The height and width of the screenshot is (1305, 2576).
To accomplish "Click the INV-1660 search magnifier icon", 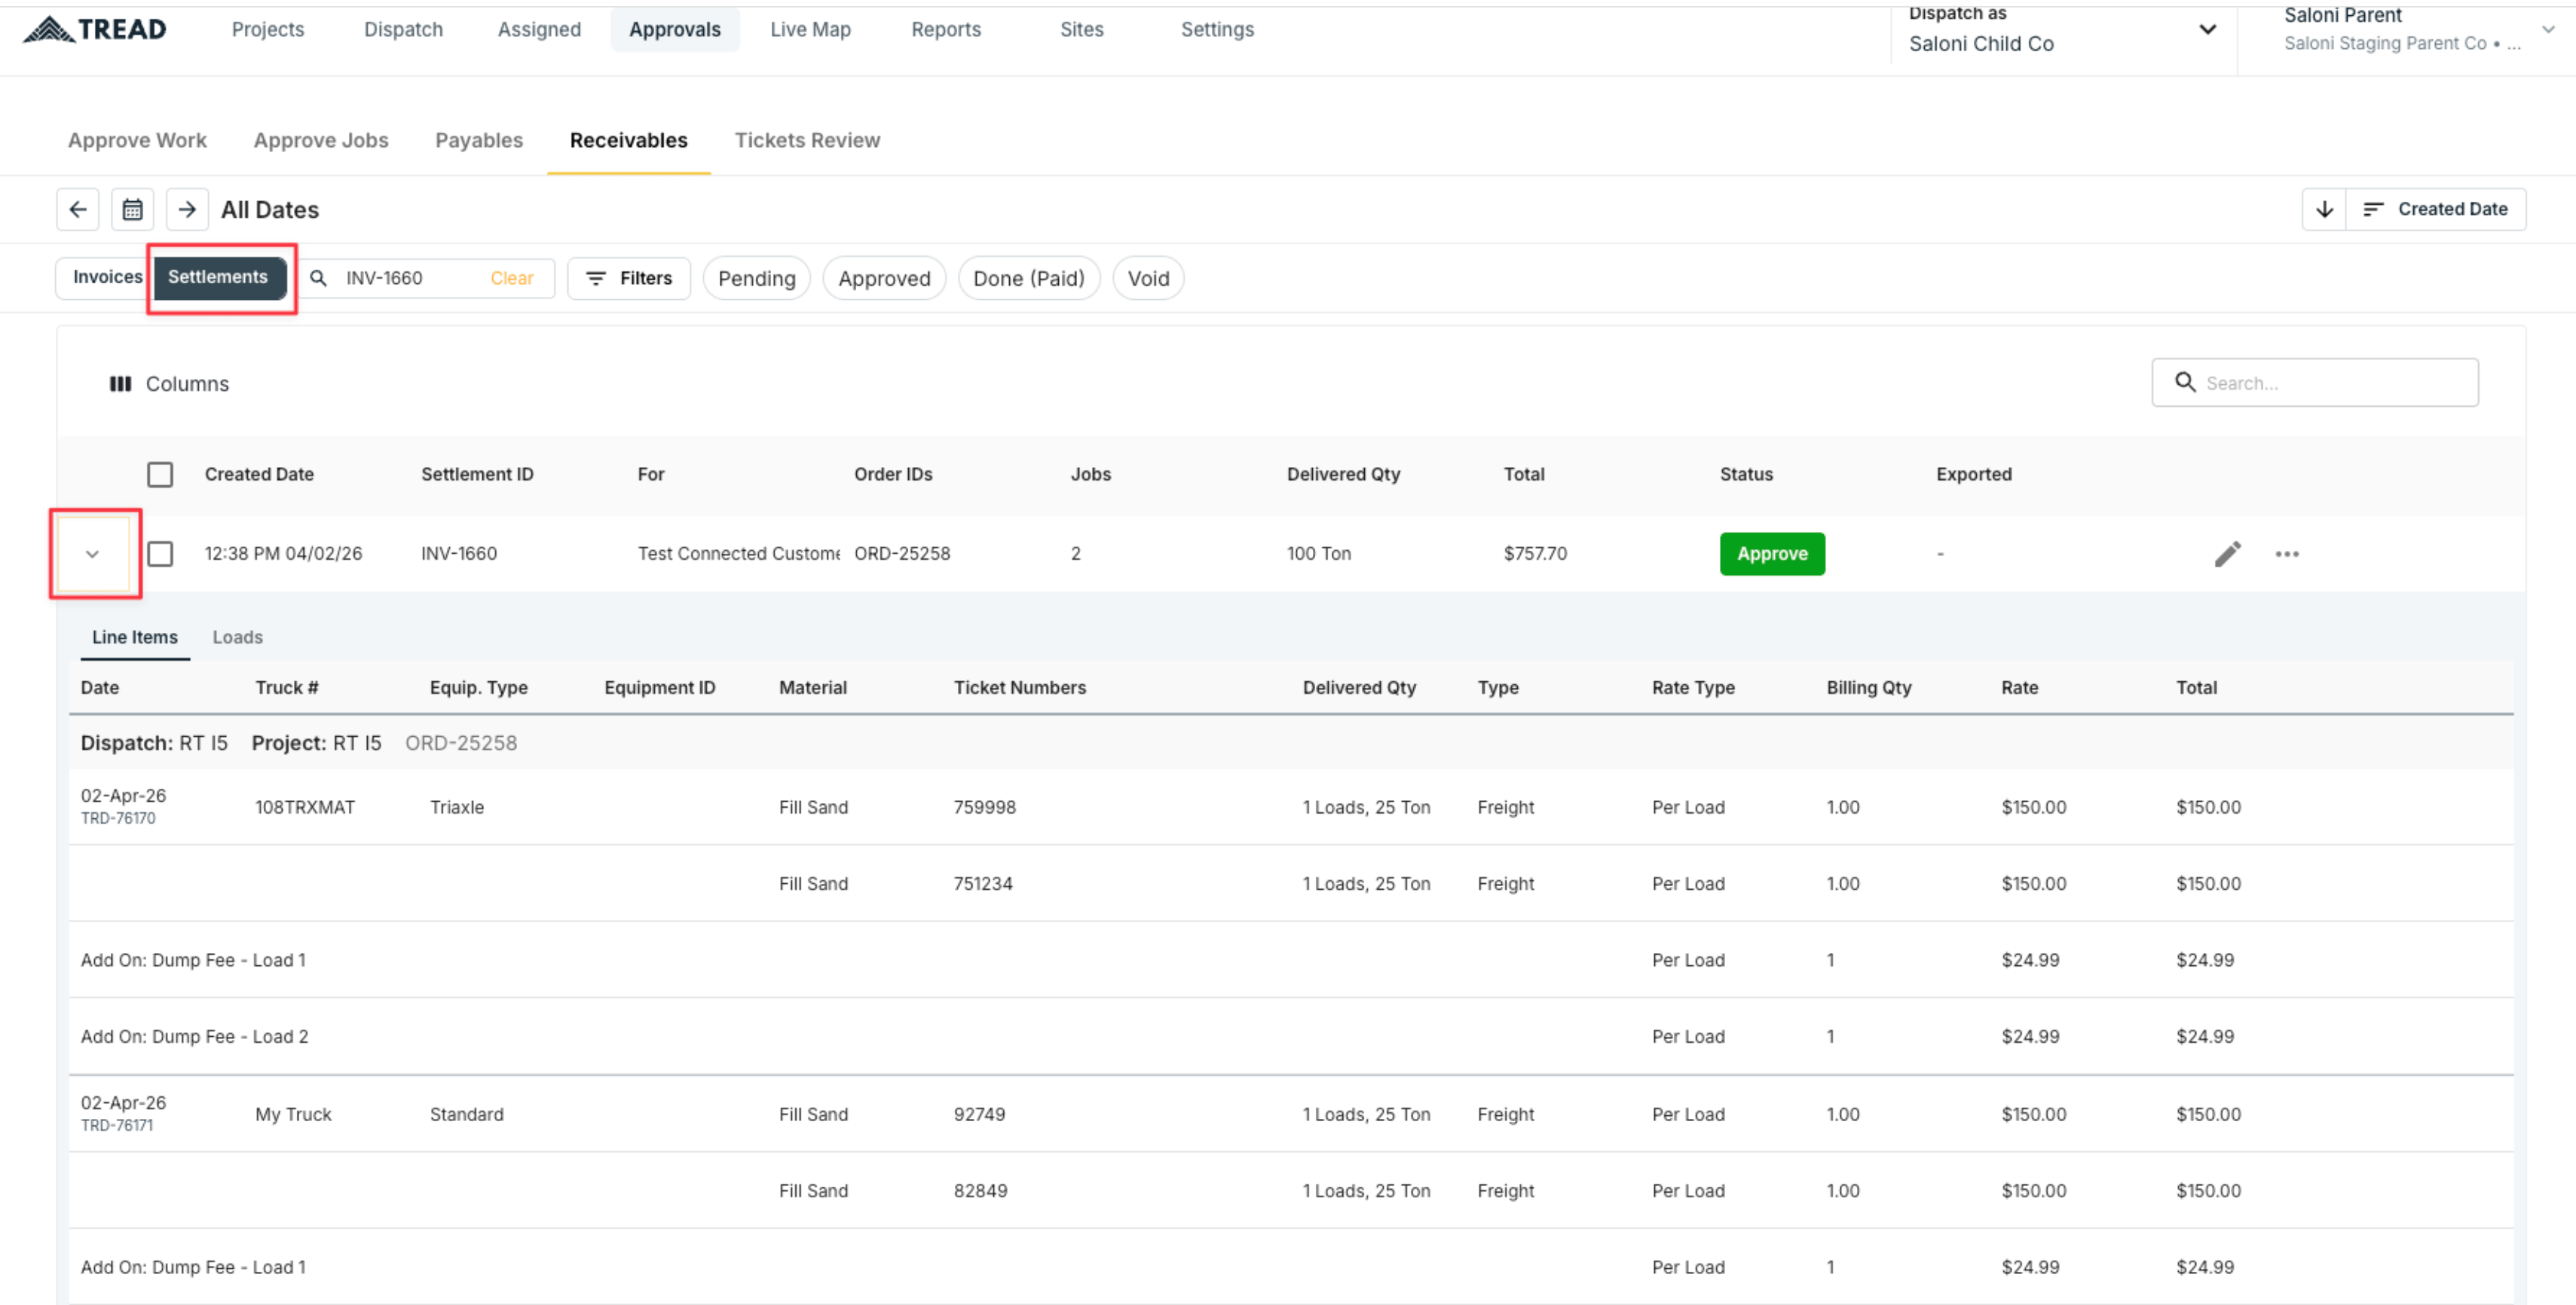I will 318,278.
